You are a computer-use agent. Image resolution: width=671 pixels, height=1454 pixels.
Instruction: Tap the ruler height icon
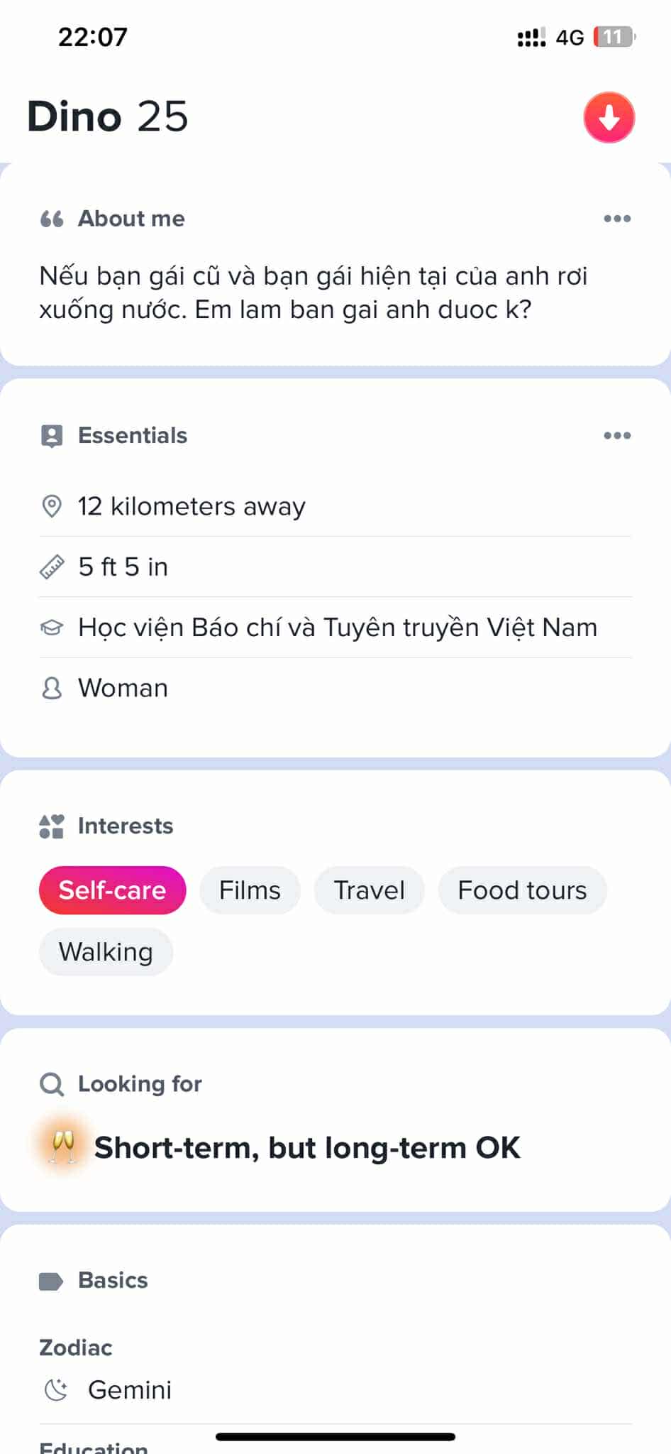coord(52,567)
